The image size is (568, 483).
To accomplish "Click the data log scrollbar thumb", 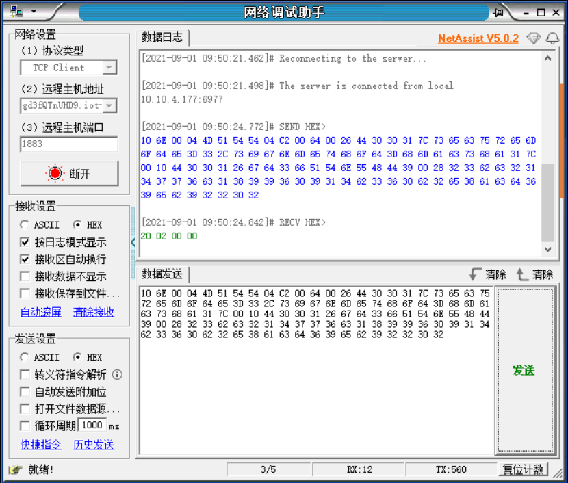I will point(548,203).
